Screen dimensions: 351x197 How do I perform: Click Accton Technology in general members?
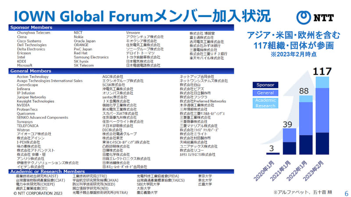click(32, 77)
